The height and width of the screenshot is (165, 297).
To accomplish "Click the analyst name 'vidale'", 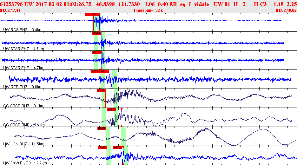I will coord(201,4).
